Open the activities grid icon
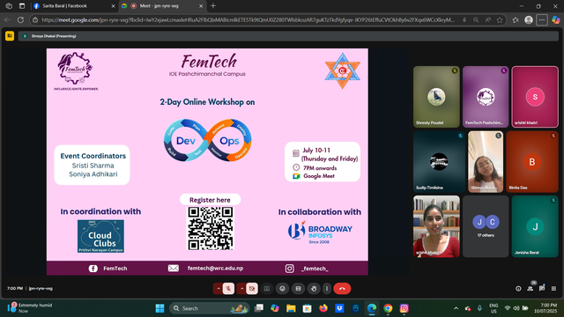Viewport: 564px width, 317px height. point(554,289)
